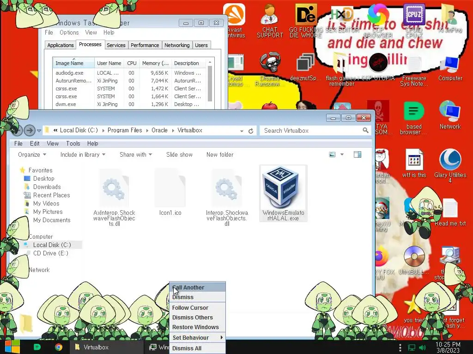
Task: Click New folder in Explorer toolbar
Action: pos(220,155)
